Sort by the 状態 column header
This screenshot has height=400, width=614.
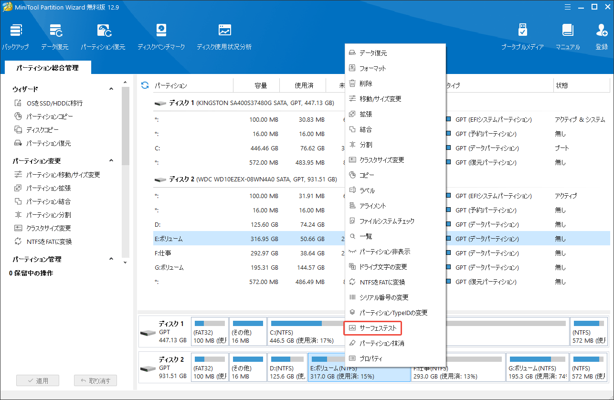[581, 85]
